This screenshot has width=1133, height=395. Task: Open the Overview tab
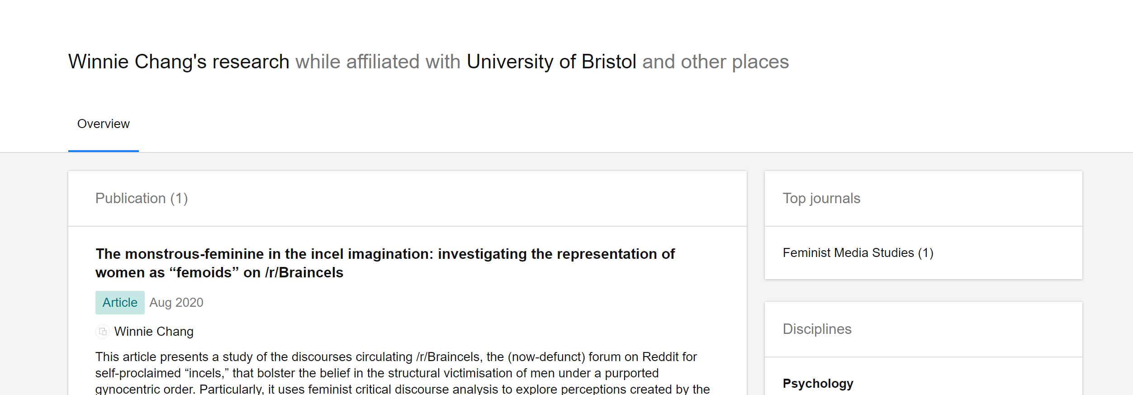click(x=104, y=124)
